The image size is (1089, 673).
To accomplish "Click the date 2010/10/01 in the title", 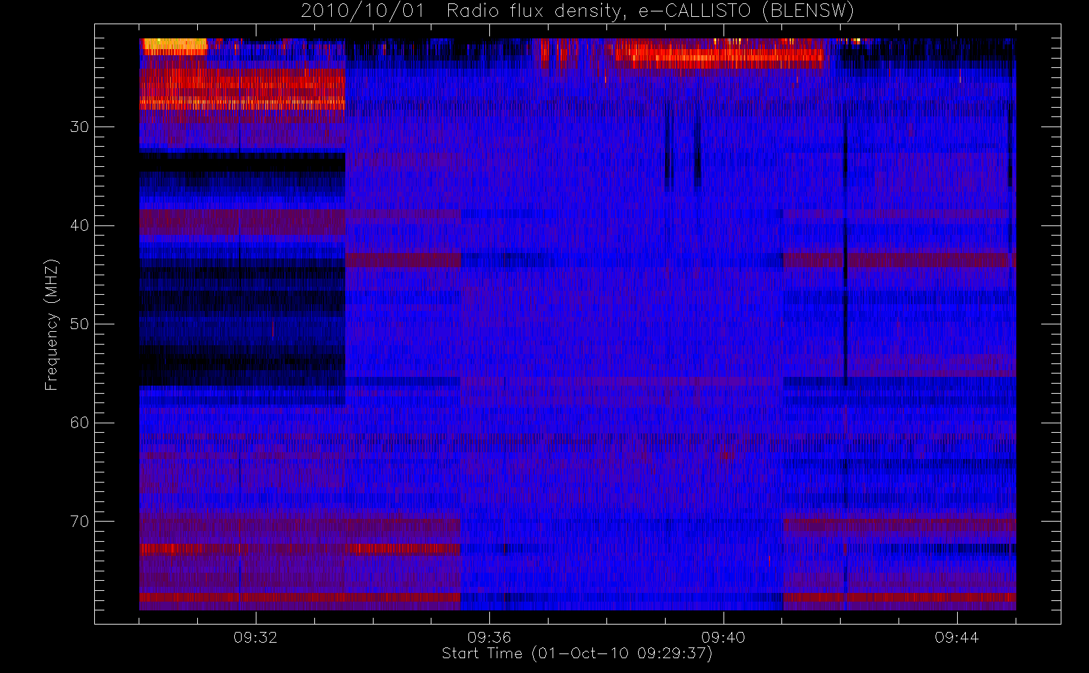I will (x=363, y=11).
